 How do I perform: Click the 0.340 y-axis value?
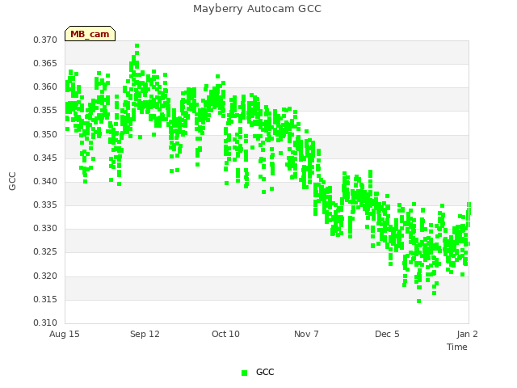(45, 181)
